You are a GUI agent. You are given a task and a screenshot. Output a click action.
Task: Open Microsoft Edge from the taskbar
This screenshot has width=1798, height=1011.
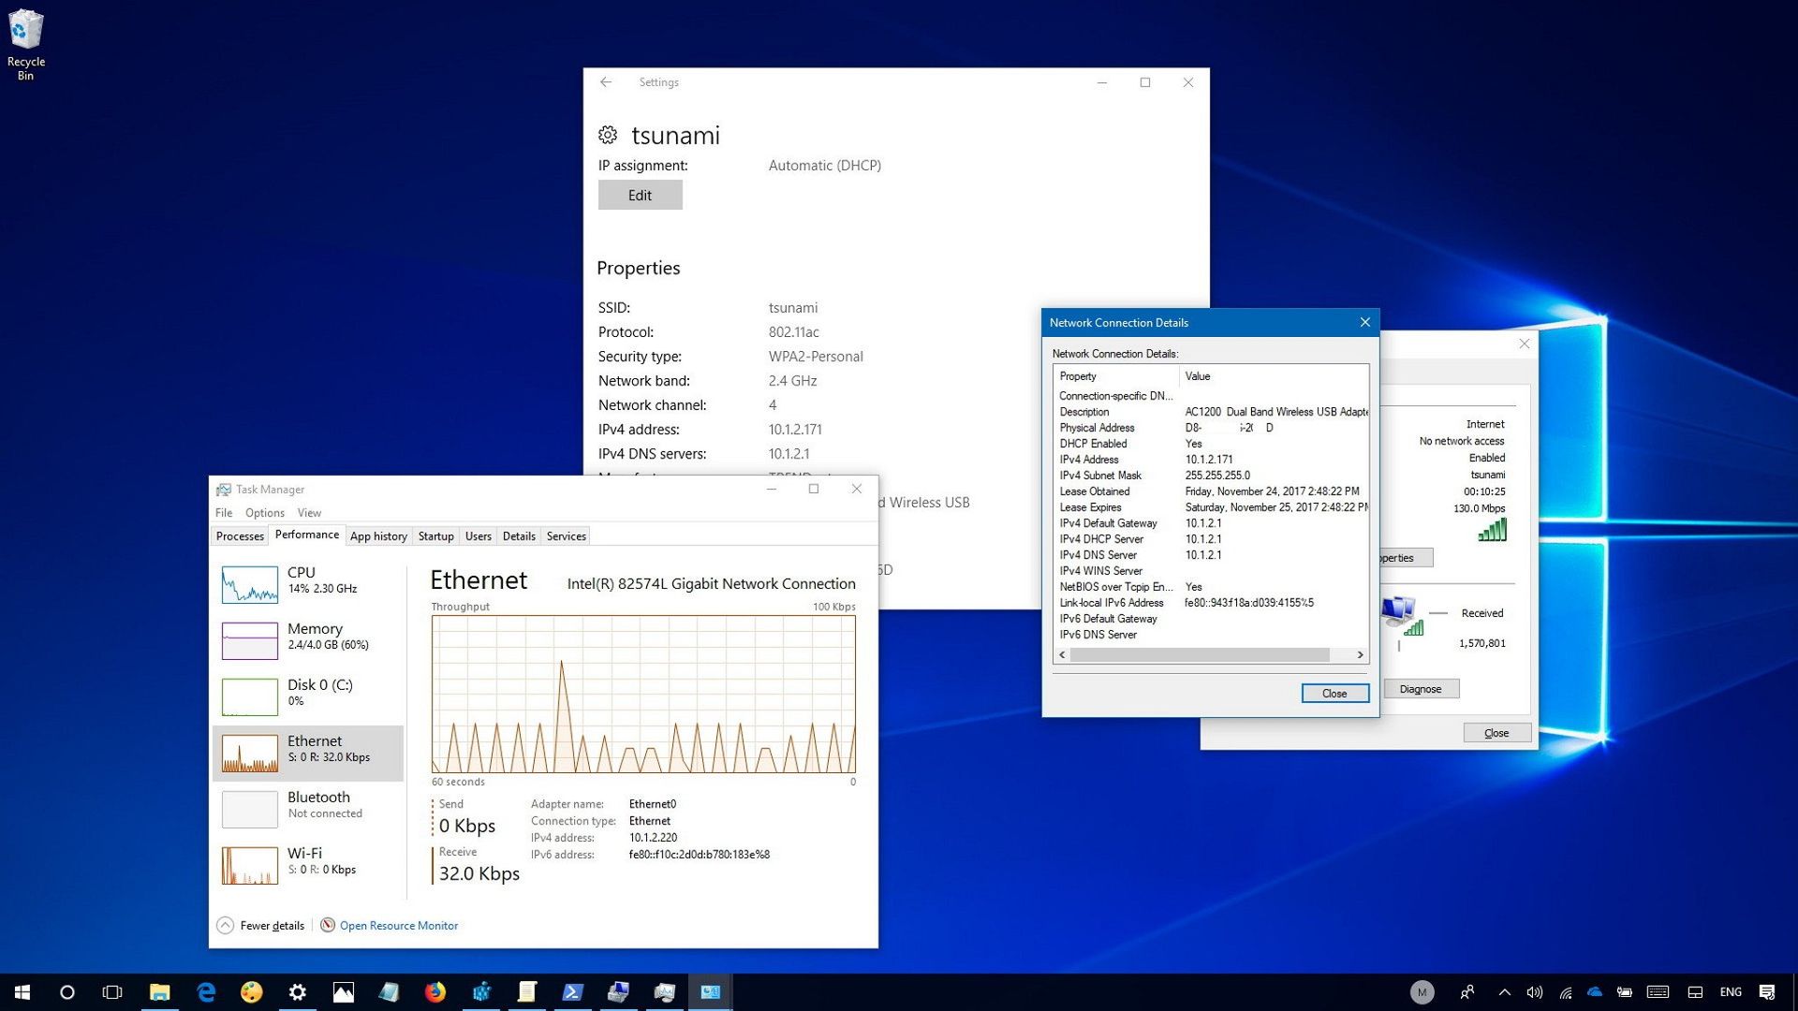pyautogui.click(x=206, y=991)
